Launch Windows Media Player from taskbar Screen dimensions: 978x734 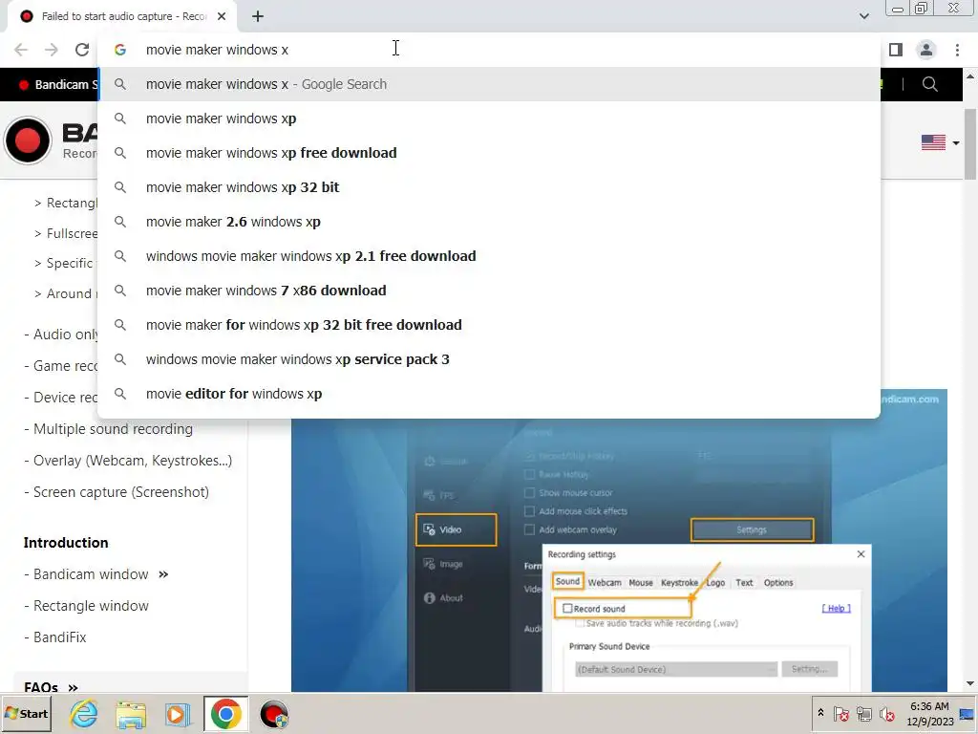(x=178, y=714)
